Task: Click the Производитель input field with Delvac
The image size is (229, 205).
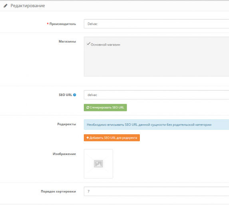Action: (156, 24)
